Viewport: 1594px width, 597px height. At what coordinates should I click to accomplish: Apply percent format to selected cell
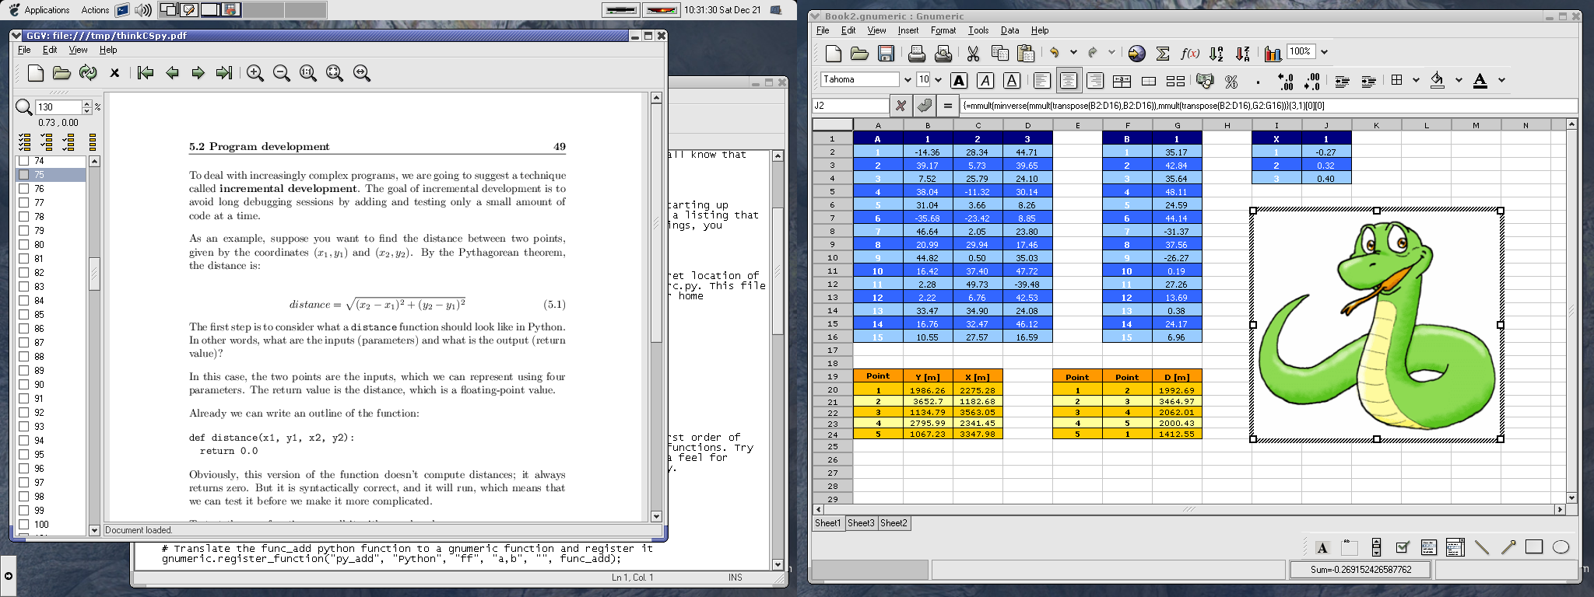[x=1231, y=80]
